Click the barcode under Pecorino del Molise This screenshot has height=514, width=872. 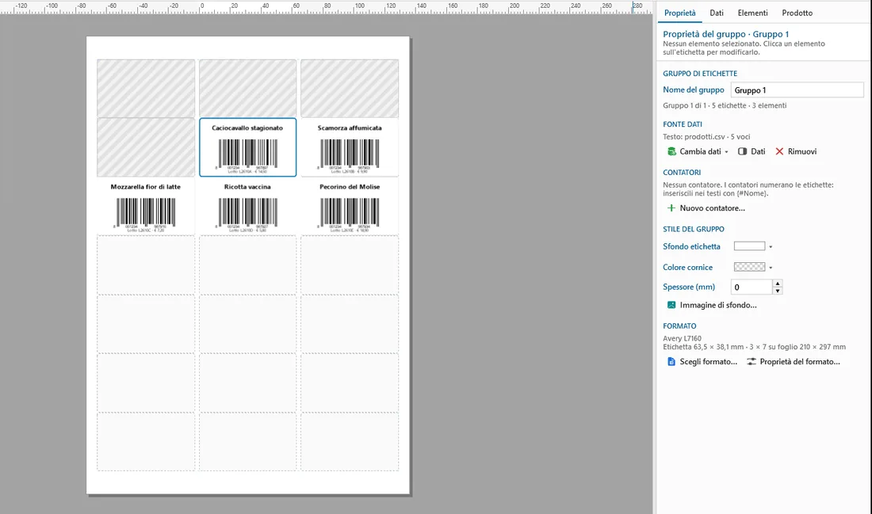click(x=350, y=213)
